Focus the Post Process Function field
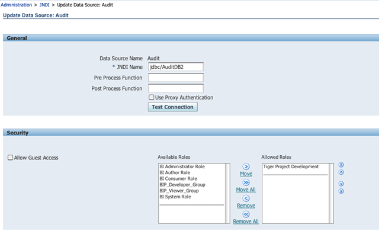Viewport: 379px width, 231px height. click(176, 88)
